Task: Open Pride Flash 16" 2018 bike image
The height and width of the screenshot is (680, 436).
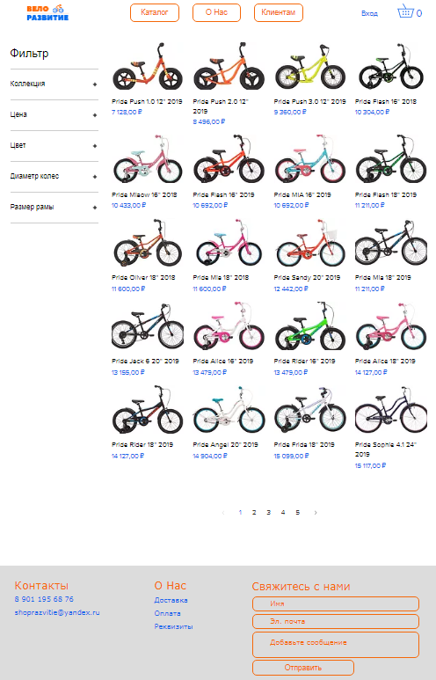Action: point(391,66)
